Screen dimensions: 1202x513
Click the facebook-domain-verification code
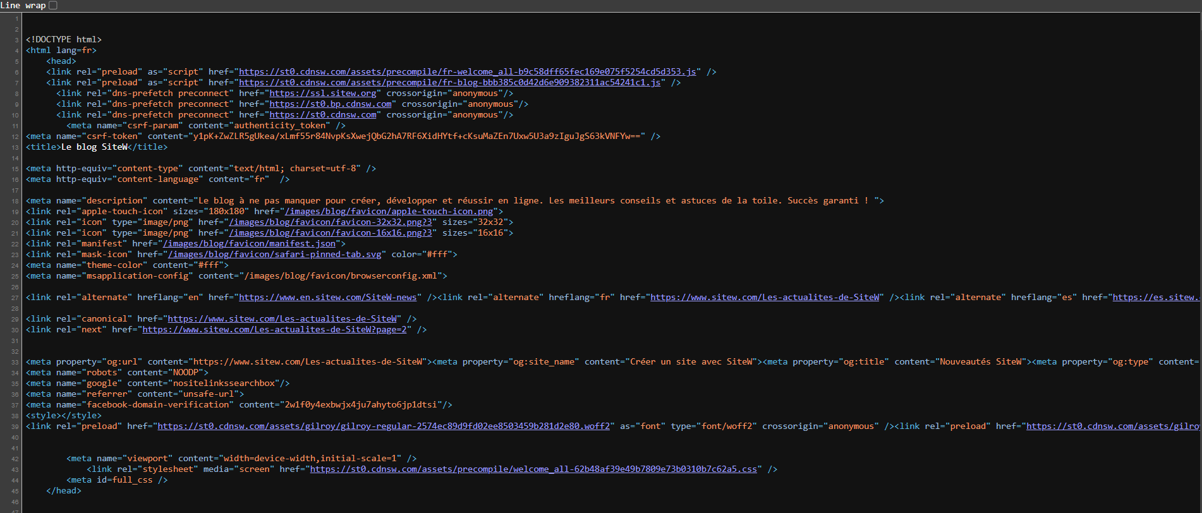[361, 405]
